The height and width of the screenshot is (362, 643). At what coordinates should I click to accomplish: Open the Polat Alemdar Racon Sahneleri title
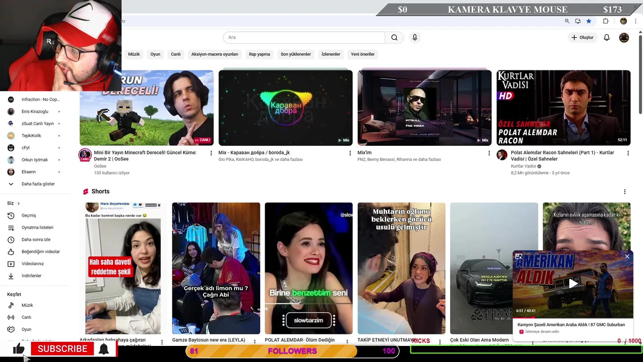point(562,156)
